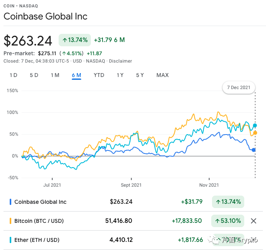Open Bitcoin (BTC / USD) row
Viewport: 266px width, 252px height.
39,221
